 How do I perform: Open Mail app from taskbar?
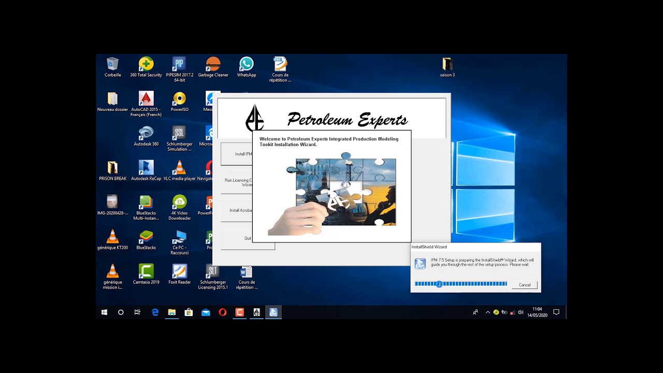(x=206, y=312)
